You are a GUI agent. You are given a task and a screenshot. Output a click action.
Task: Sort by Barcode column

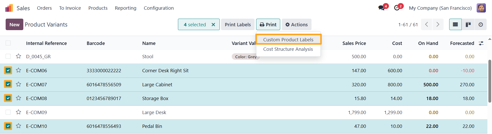click(x=96, y=43)
